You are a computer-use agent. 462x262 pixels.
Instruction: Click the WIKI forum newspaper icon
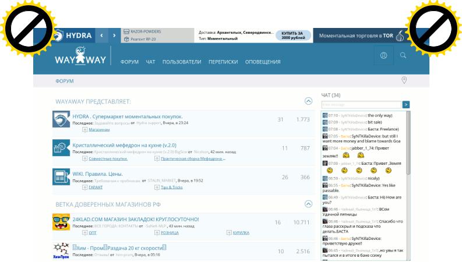click(61, 176)
